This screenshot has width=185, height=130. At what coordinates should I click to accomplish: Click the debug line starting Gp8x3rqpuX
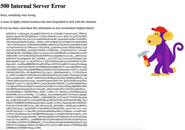pyautogui.click(x=47, y=36)
